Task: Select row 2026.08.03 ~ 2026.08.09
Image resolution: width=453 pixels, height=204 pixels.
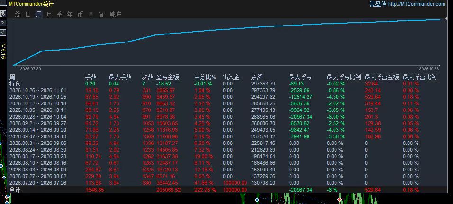Action: [x=226, y=170]
